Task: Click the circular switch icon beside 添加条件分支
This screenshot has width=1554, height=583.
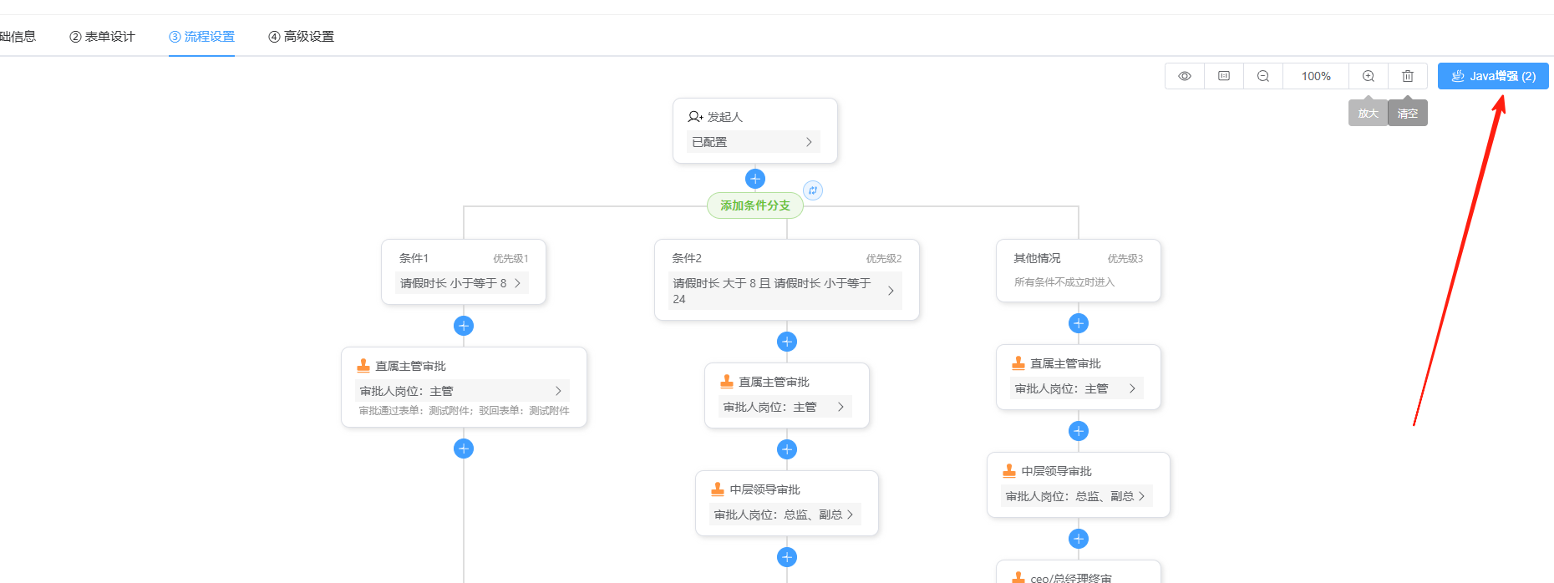Action: pos(813,190)
